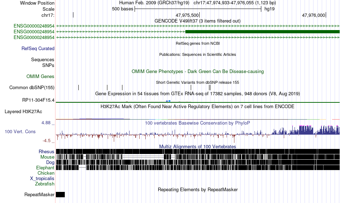Click the RP11-304F15.4 gene label

(x=38, y=100)
